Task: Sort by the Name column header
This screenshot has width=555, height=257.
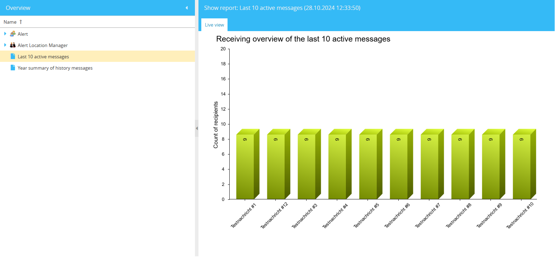Action: [97, 22]
